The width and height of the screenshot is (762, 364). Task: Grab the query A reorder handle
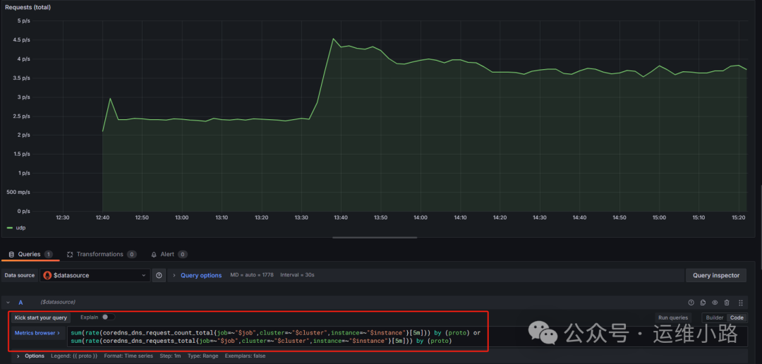[741, 303]
